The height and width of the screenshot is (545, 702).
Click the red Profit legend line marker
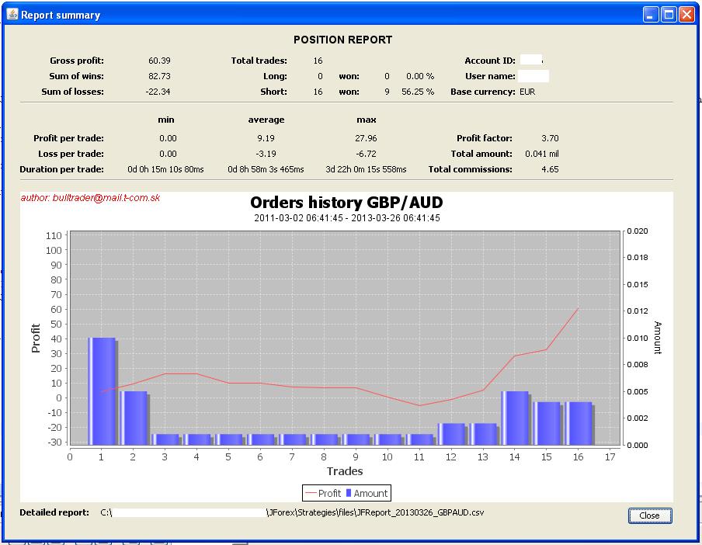[x=311, y=493]
